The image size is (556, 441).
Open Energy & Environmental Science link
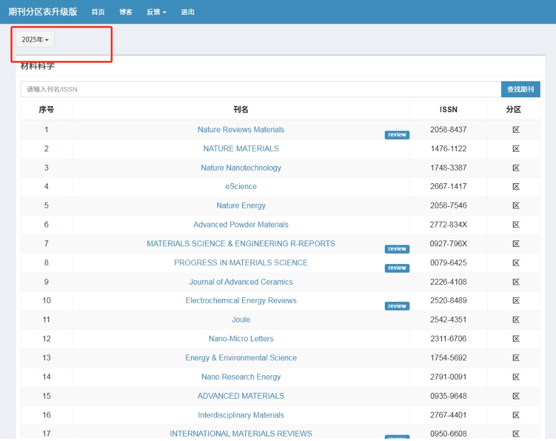point(240,358)
